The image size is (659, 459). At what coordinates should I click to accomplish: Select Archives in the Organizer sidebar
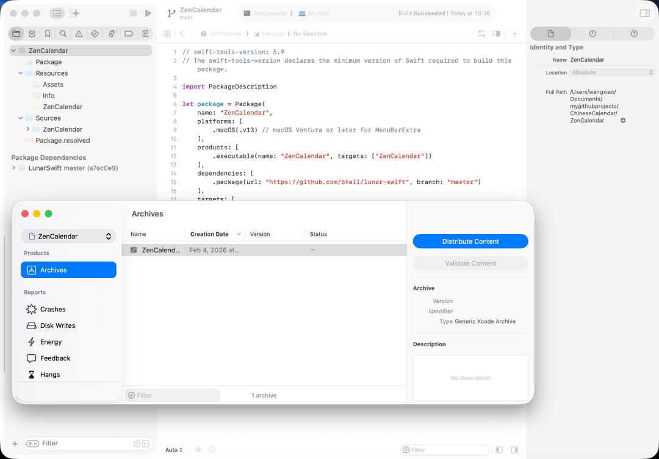pyautogui.click(x=68, y=270)
